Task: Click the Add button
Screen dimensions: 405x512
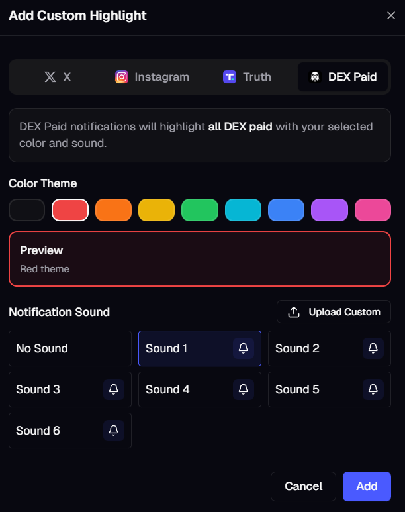Action: pos(367,486)
